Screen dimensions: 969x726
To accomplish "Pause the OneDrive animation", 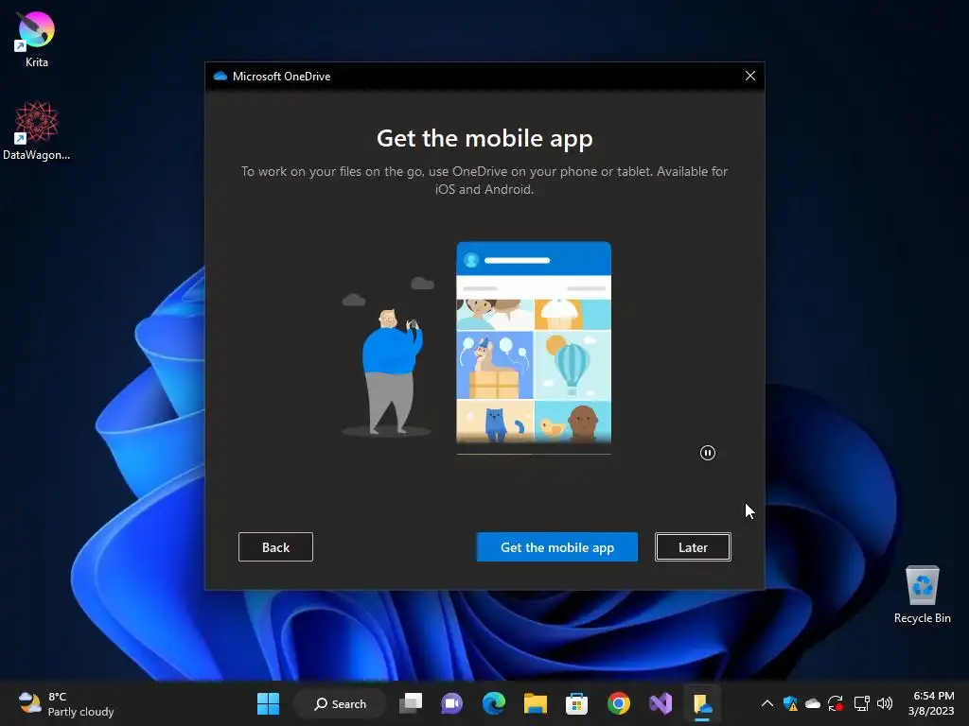I will [708, 453].
